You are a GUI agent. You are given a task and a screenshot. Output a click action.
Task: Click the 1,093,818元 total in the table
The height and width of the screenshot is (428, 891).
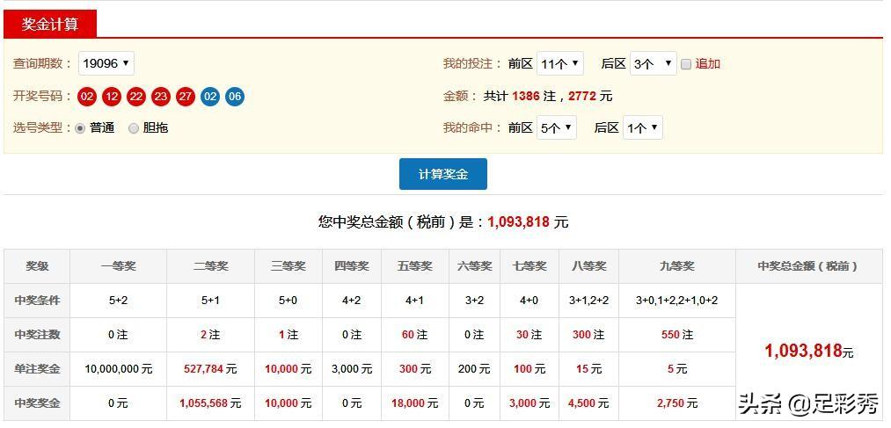click(x=808, y=351)
